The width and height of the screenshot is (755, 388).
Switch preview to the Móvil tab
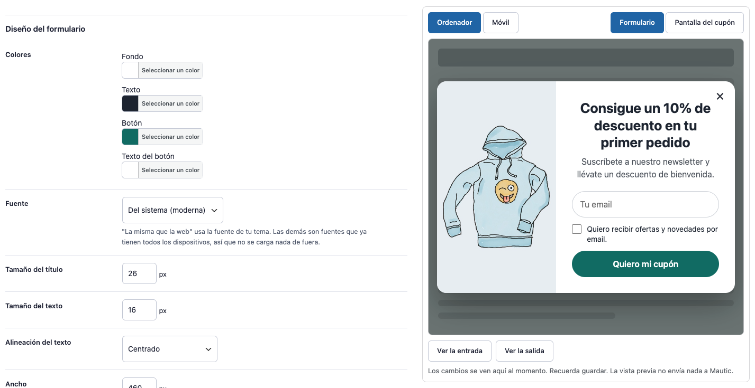point(501,23)
